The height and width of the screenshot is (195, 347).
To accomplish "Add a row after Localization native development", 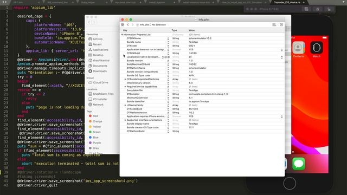I will [x=165, y=57].
